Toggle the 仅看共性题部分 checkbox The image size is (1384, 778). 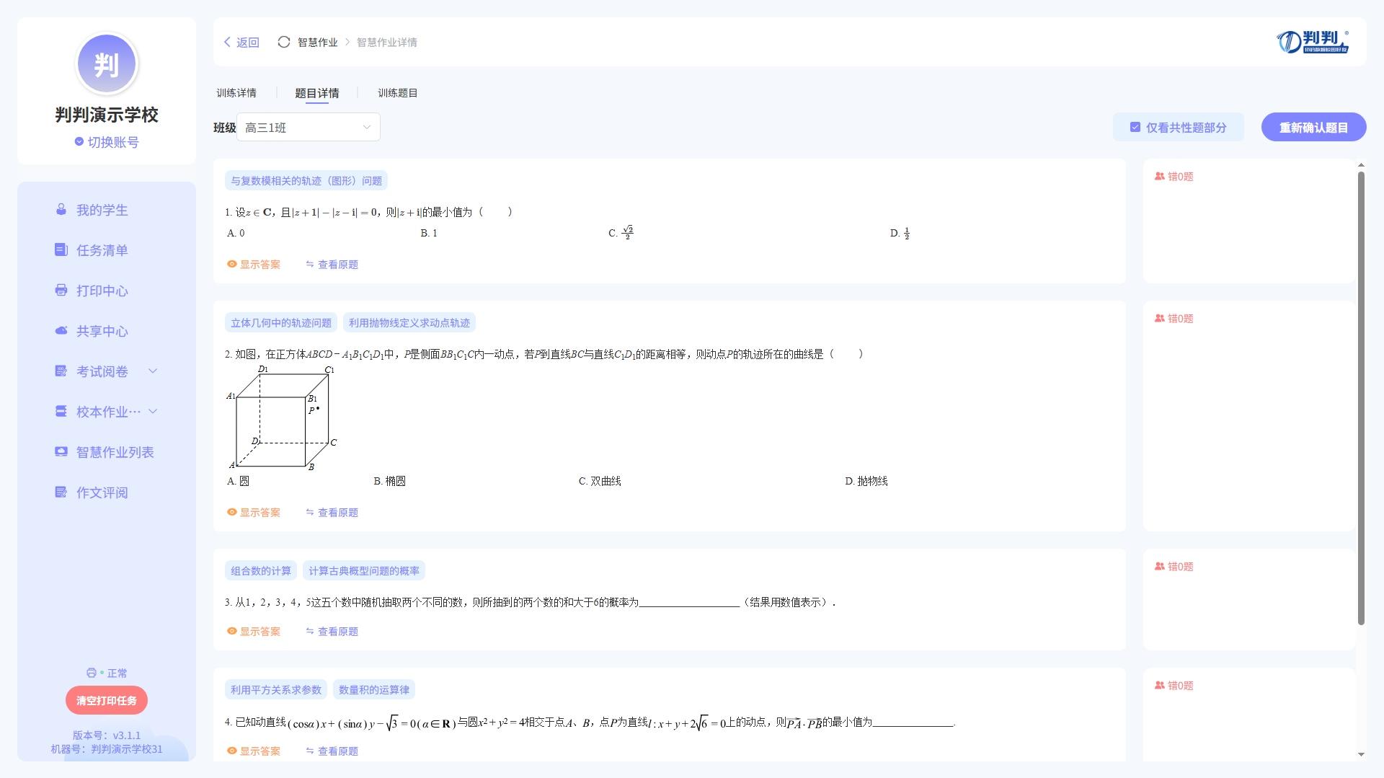coord(1135,128)
